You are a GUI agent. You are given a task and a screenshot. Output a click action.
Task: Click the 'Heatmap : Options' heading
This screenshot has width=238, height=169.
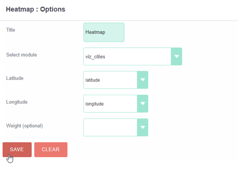pos(35,9)
